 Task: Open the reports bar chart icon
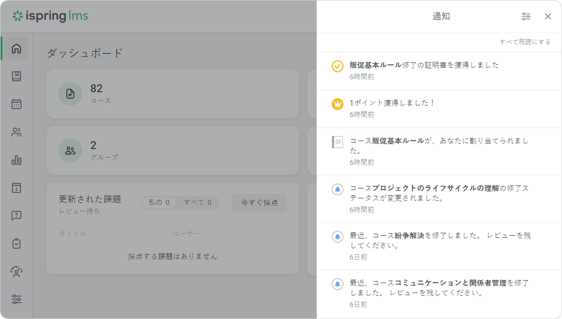16,160
